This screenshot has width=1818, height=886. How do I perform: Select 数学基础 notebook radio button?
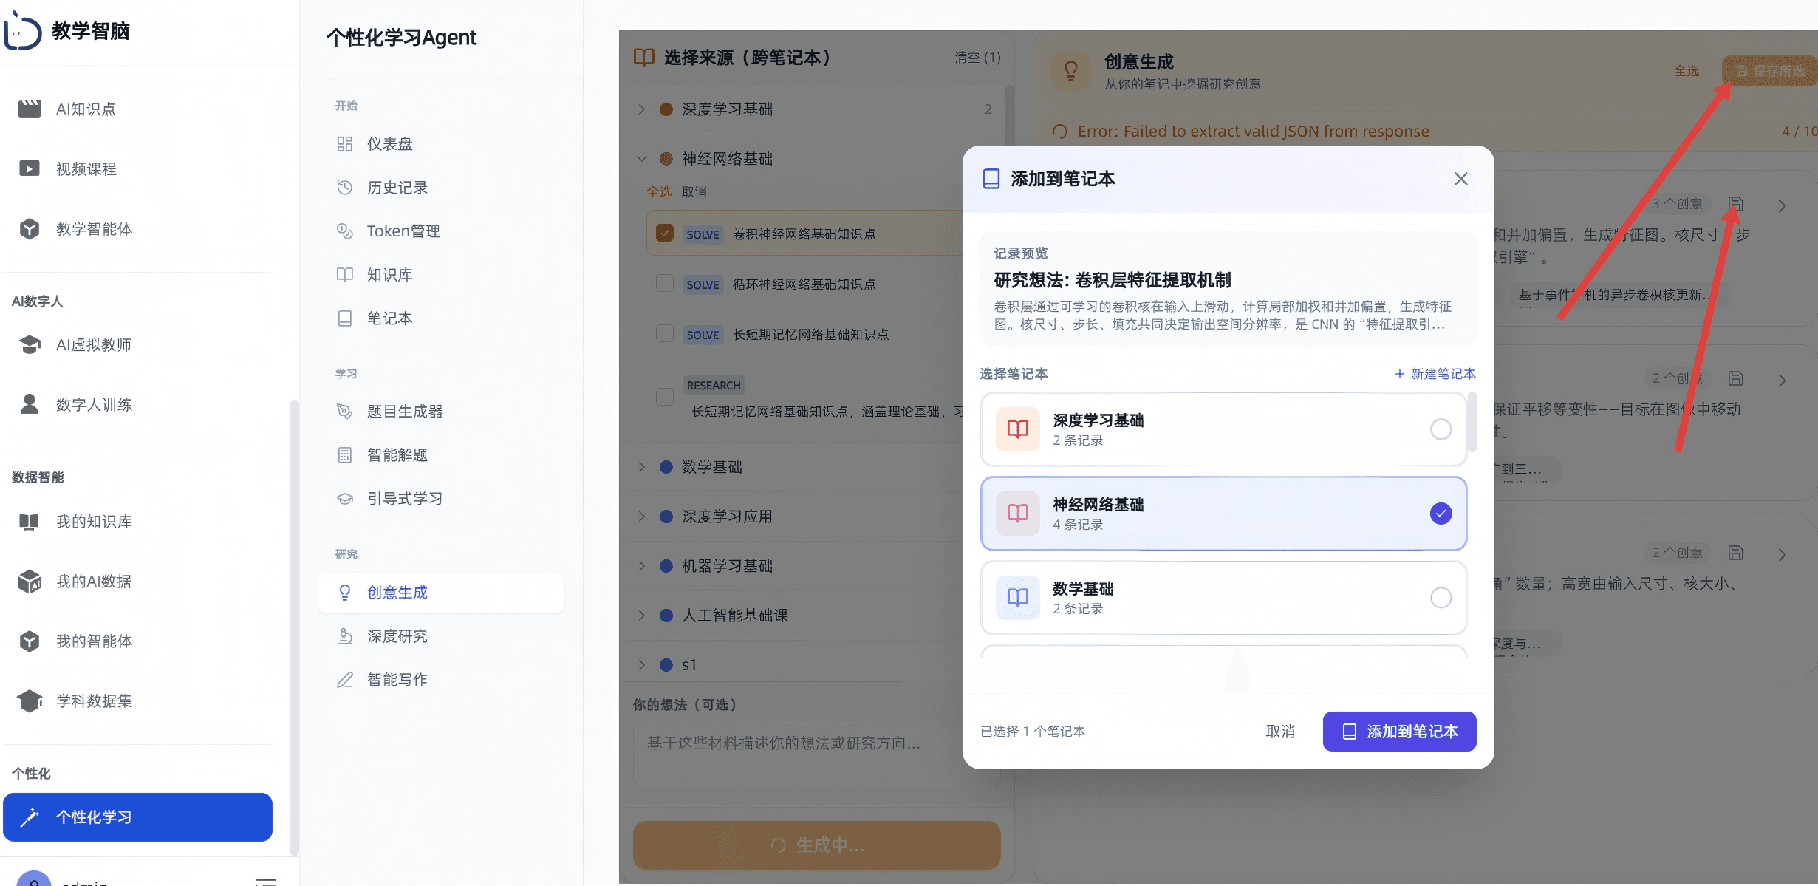click(1441, 598)
